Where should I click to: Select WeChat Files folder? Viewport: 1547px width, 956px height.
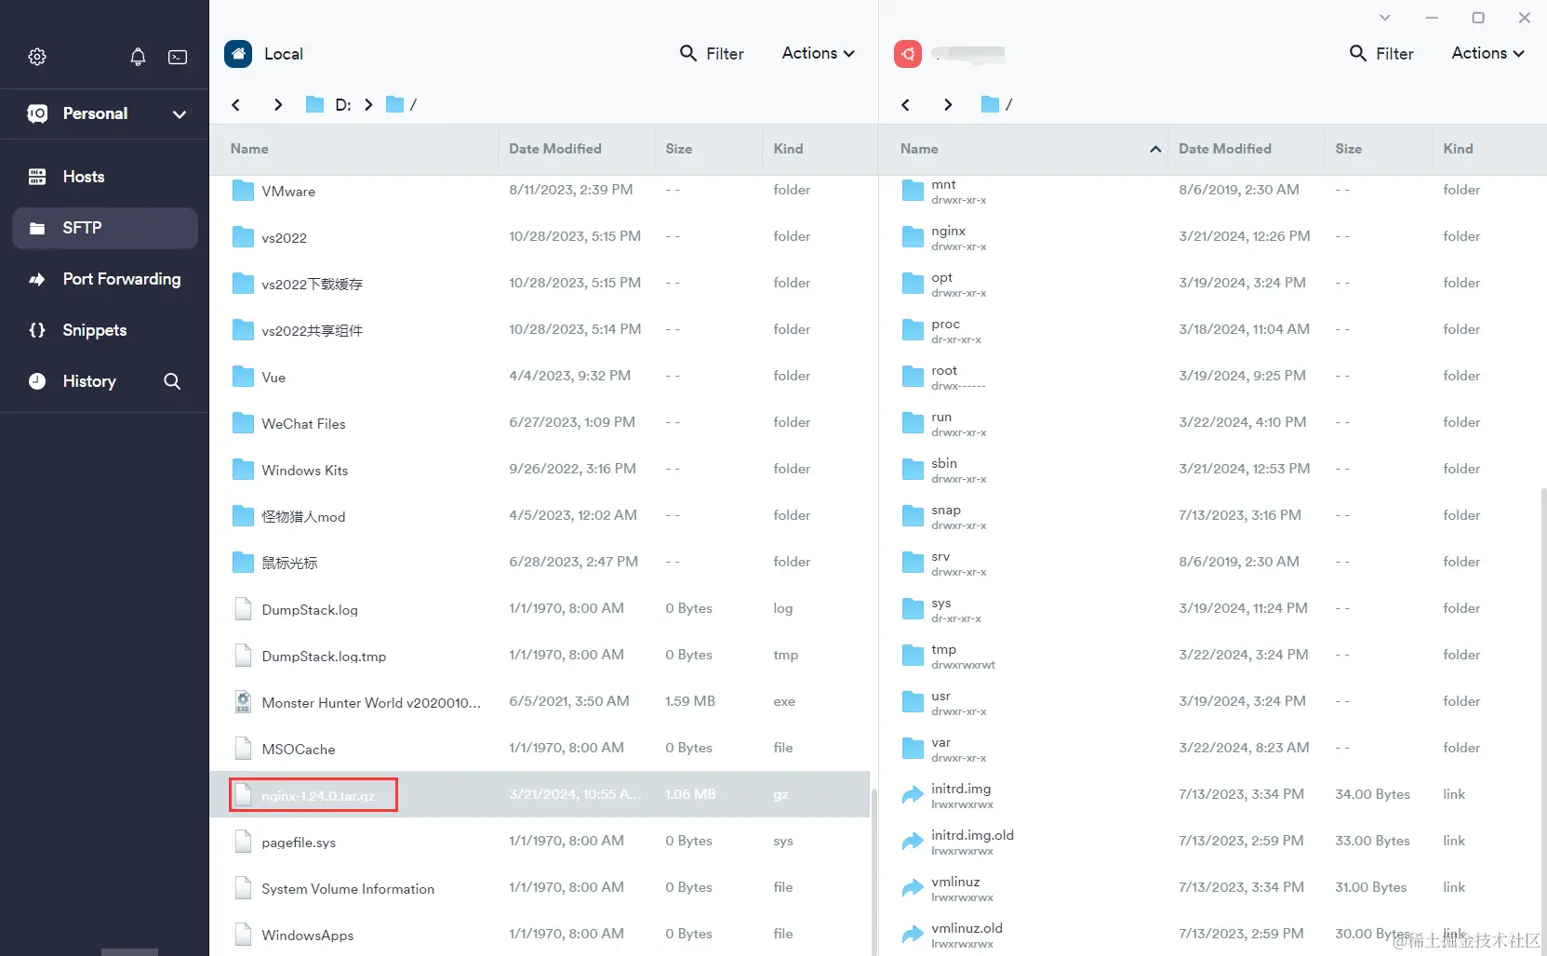(540, 423)
